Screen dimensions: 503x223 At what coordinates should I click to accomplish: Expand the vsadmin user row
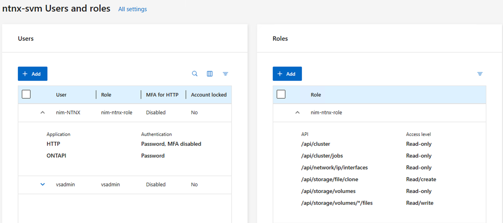point(43,184)
